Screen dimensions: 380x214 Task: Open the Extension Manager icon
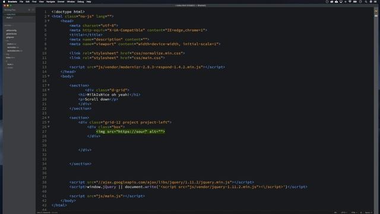[376, 15]
